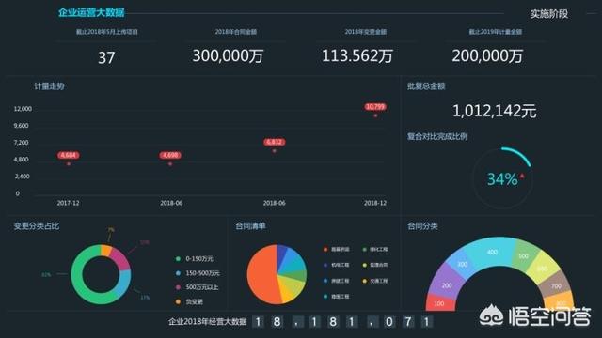Click the 1,012,142元 approved total
The width and height of the screenshot is (602, 338).
[494, 111]
